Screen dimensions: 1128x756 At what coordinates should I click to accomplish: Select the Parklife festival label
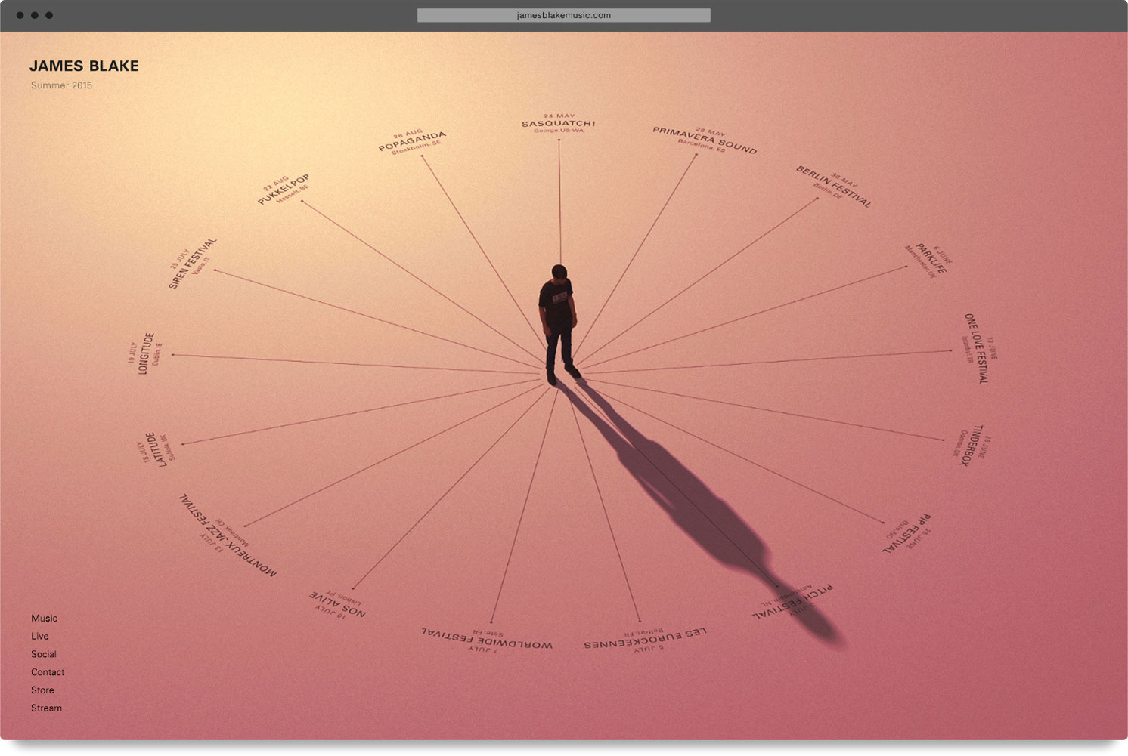coord(928,260)
